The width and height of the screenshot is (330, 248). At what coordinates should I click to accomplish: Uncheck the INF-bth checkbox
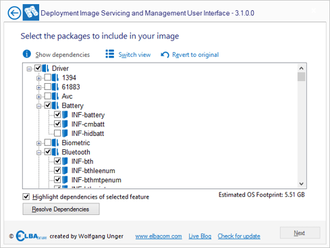tap(57, 161)
